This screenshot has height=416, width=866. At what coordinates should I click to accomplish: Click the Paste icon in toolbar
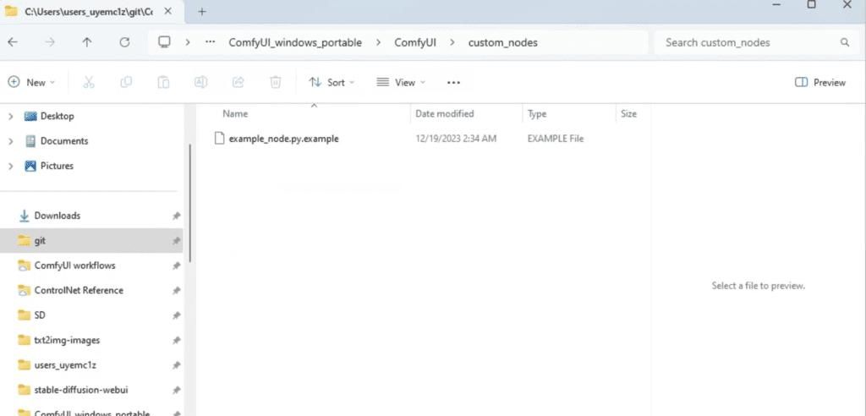pos(163,82)
